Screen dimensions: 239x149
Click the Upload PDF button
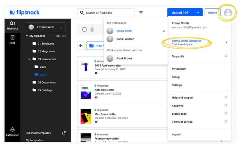(180, 13)
